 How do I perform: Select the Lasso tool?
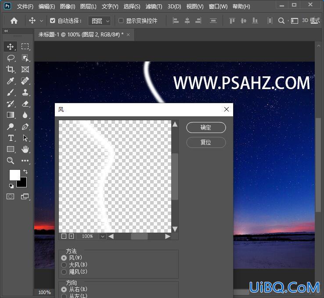(11, 58)
